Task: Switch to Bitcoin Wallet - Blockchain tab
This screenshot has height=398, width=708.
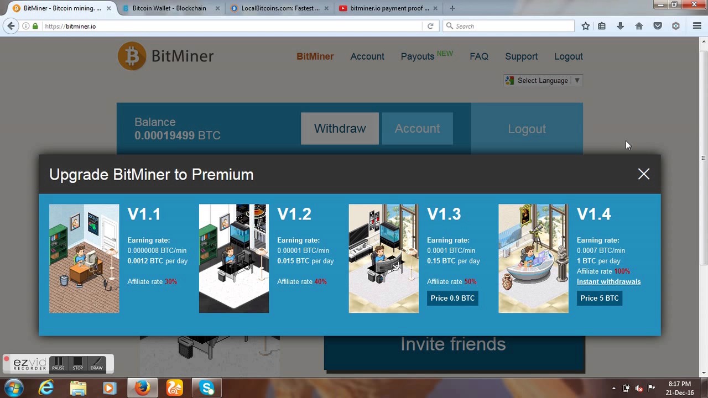Action: pos(169,8)
